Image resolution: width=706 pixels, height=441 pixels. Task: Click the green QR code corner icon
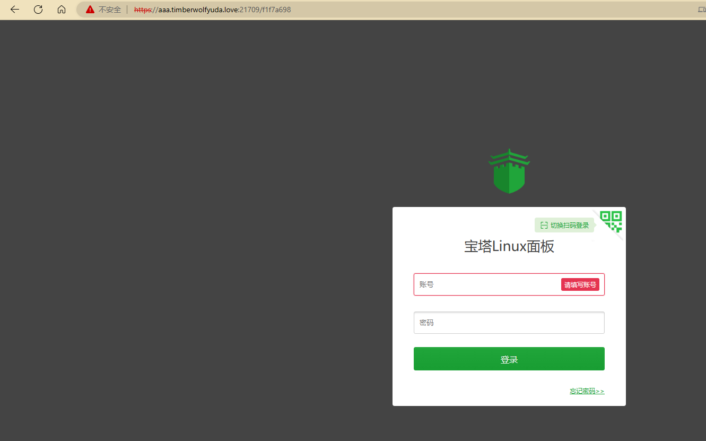(x=611, y=221)
